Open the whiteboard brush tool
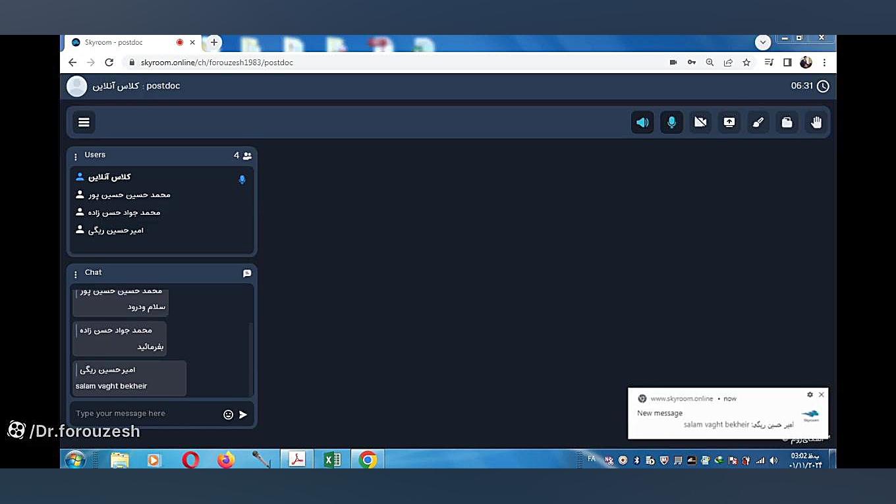Viewport: 896px width, 504px height. (758, 122)
